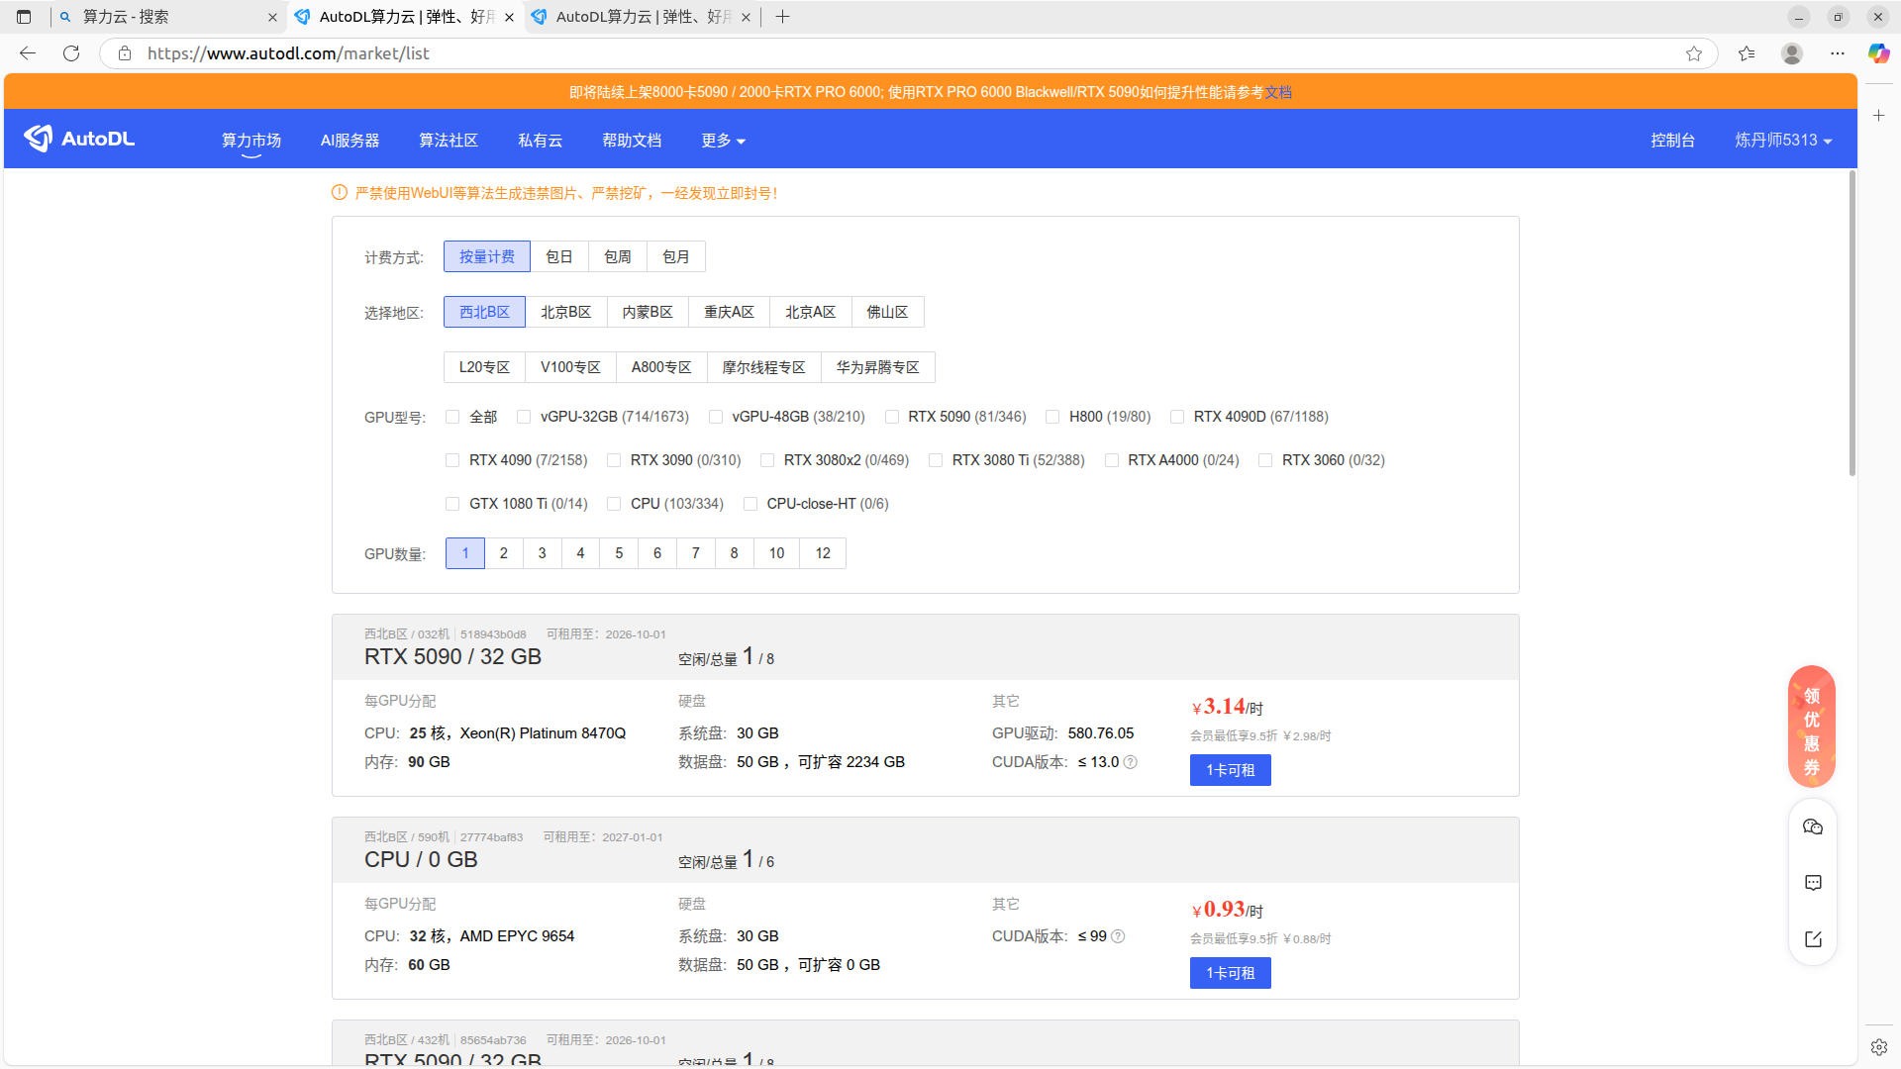Open the Copilot sidebar icon
The width and height of the screenshot is (1901, 1069).
click(x=1878, y=53)
